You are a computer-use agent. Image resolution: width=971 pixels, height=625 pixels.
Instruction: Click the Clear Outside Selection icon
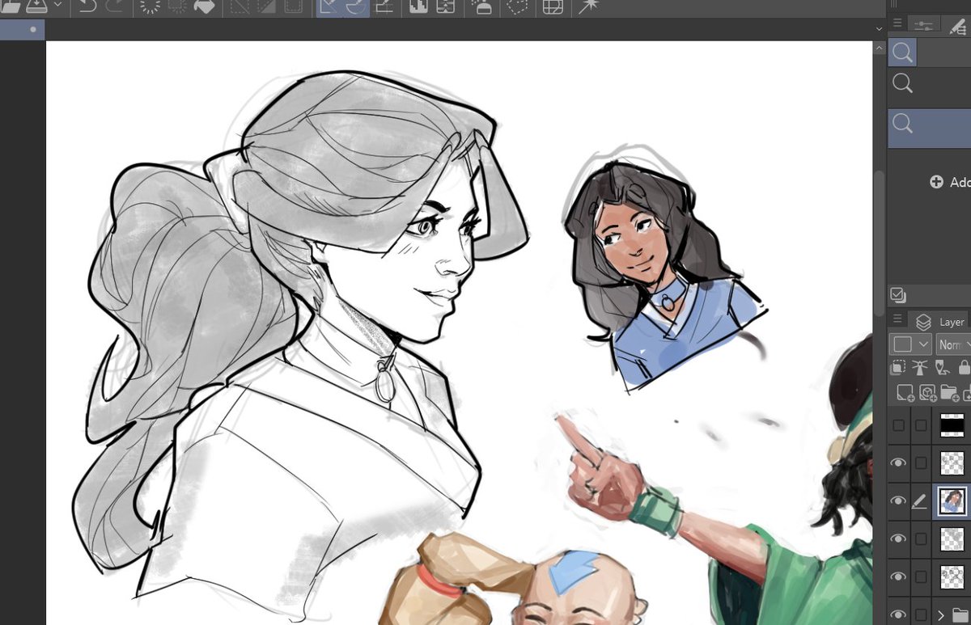pos(177,6)
